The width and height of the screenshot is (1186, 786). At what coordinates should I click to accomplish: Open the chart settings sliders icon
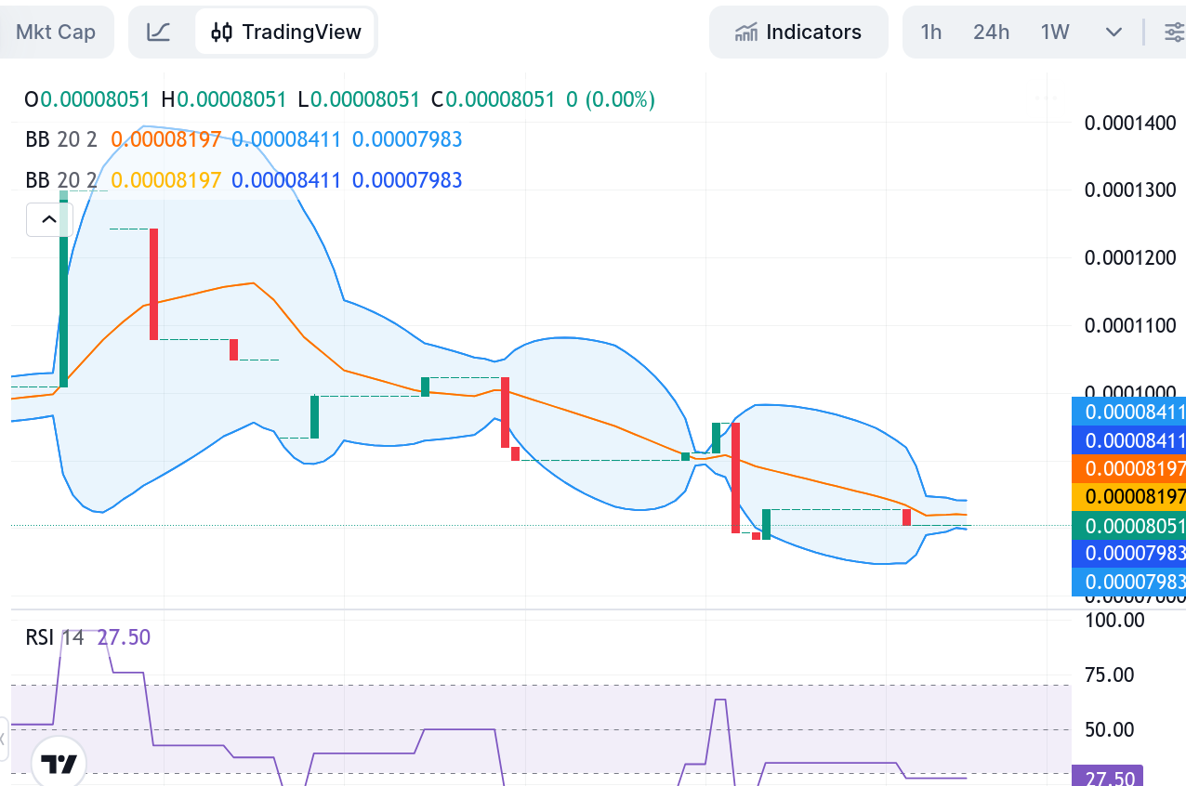[x=1173, y=33]
